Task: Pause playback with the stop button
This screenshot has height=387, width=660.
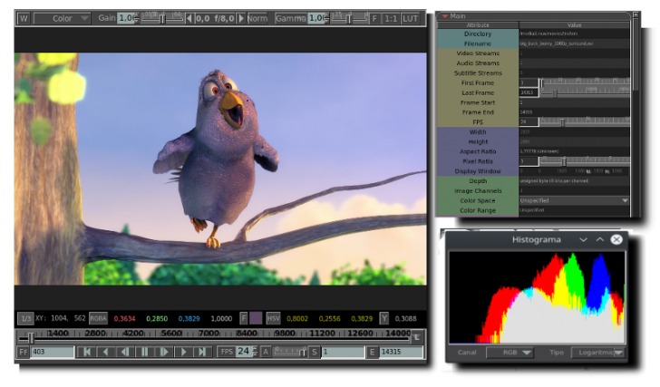Action: tap(144, 352)
